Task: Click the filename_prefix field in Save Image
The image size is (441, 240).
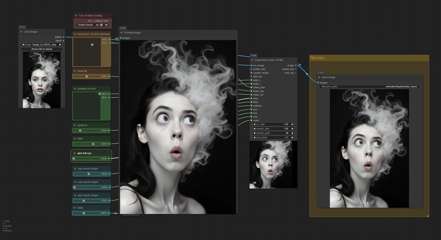Action: point(369,87)
